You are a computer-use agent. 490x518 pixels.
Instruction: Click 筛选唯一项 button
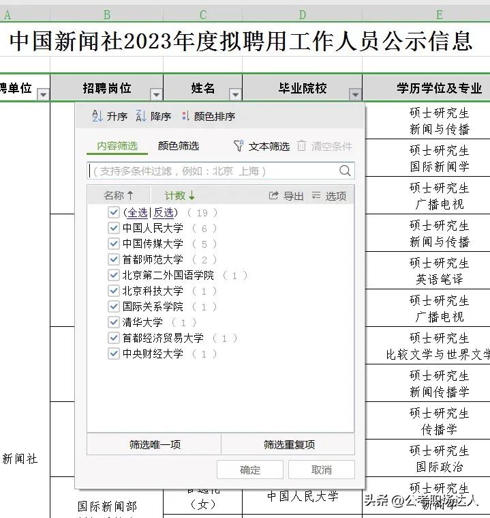[154, 444]
